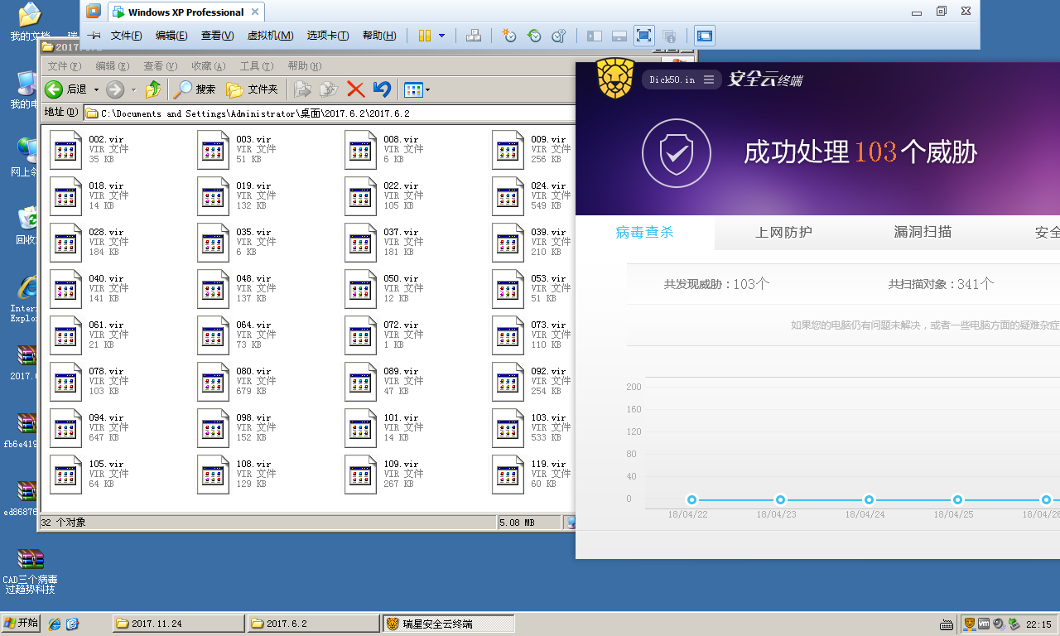Screen dimensions: 1060x636
Task: Open Explorer 帮助(H) menu
Action: tap(304, 66)
